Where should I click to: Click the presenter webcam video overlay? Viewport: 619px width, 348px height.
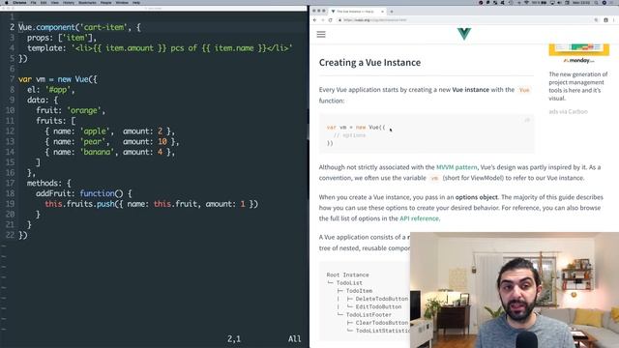(515, 290)
